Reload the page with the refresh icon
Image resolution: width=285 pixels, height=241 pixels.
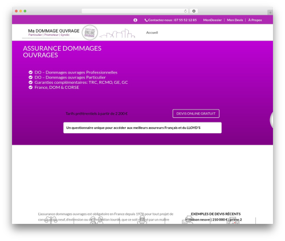point(185,11)
